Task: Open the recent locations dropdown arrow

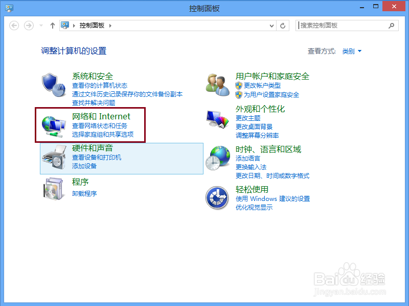Action: click(x=41, y=25)
